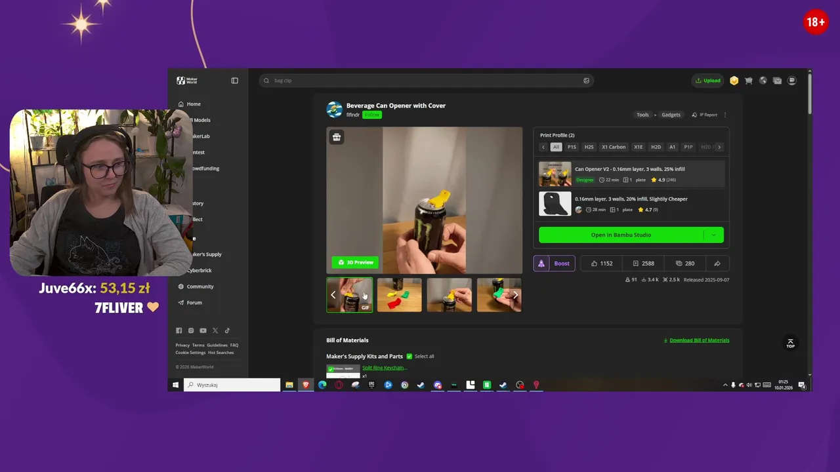Bookmark the model with 2588 saves

[x=643, y=264]
